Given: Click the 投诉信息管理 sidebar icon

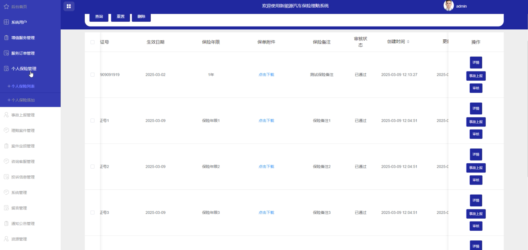Looking at the screenshot, I should point(6,177).
